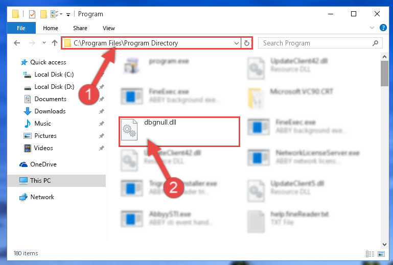Click the New folder icon in title bar

tap(43, 14)
